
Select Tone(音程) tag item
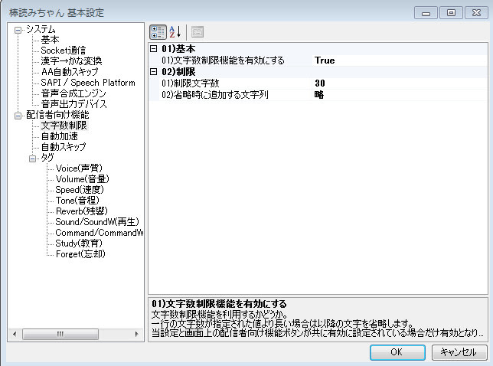(77, 201)
